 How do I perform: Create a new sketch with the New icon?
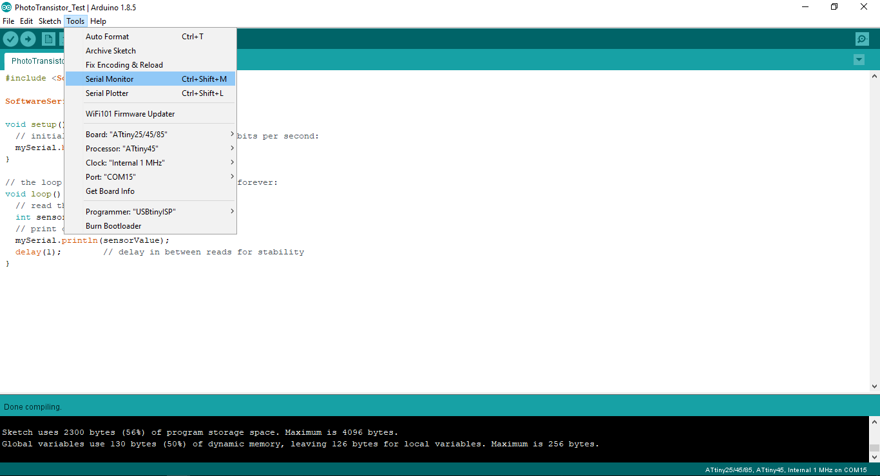[x=48, y=39]
